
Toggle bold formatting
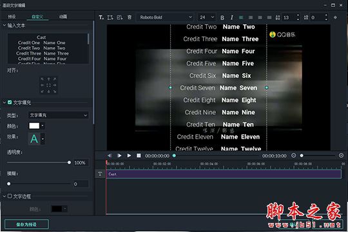[222, 17]
